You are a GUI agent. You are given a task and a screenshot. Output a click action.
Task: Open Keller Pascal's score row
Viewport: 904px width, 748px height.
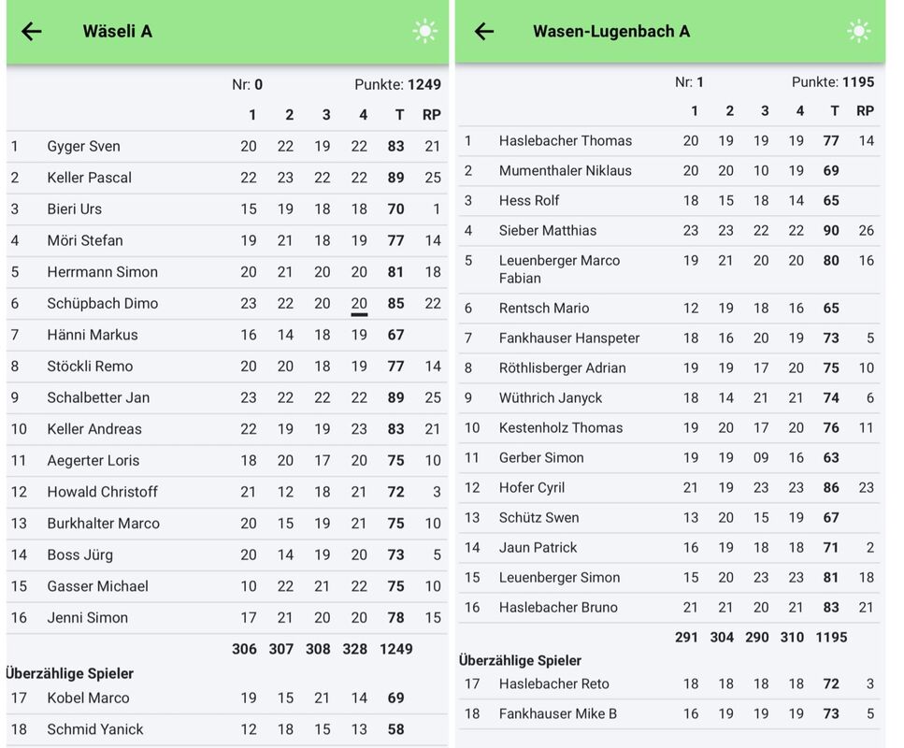click(90, 178)
